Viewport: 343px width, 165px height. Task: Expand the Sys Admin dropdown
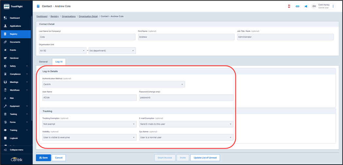pos(186,137)
